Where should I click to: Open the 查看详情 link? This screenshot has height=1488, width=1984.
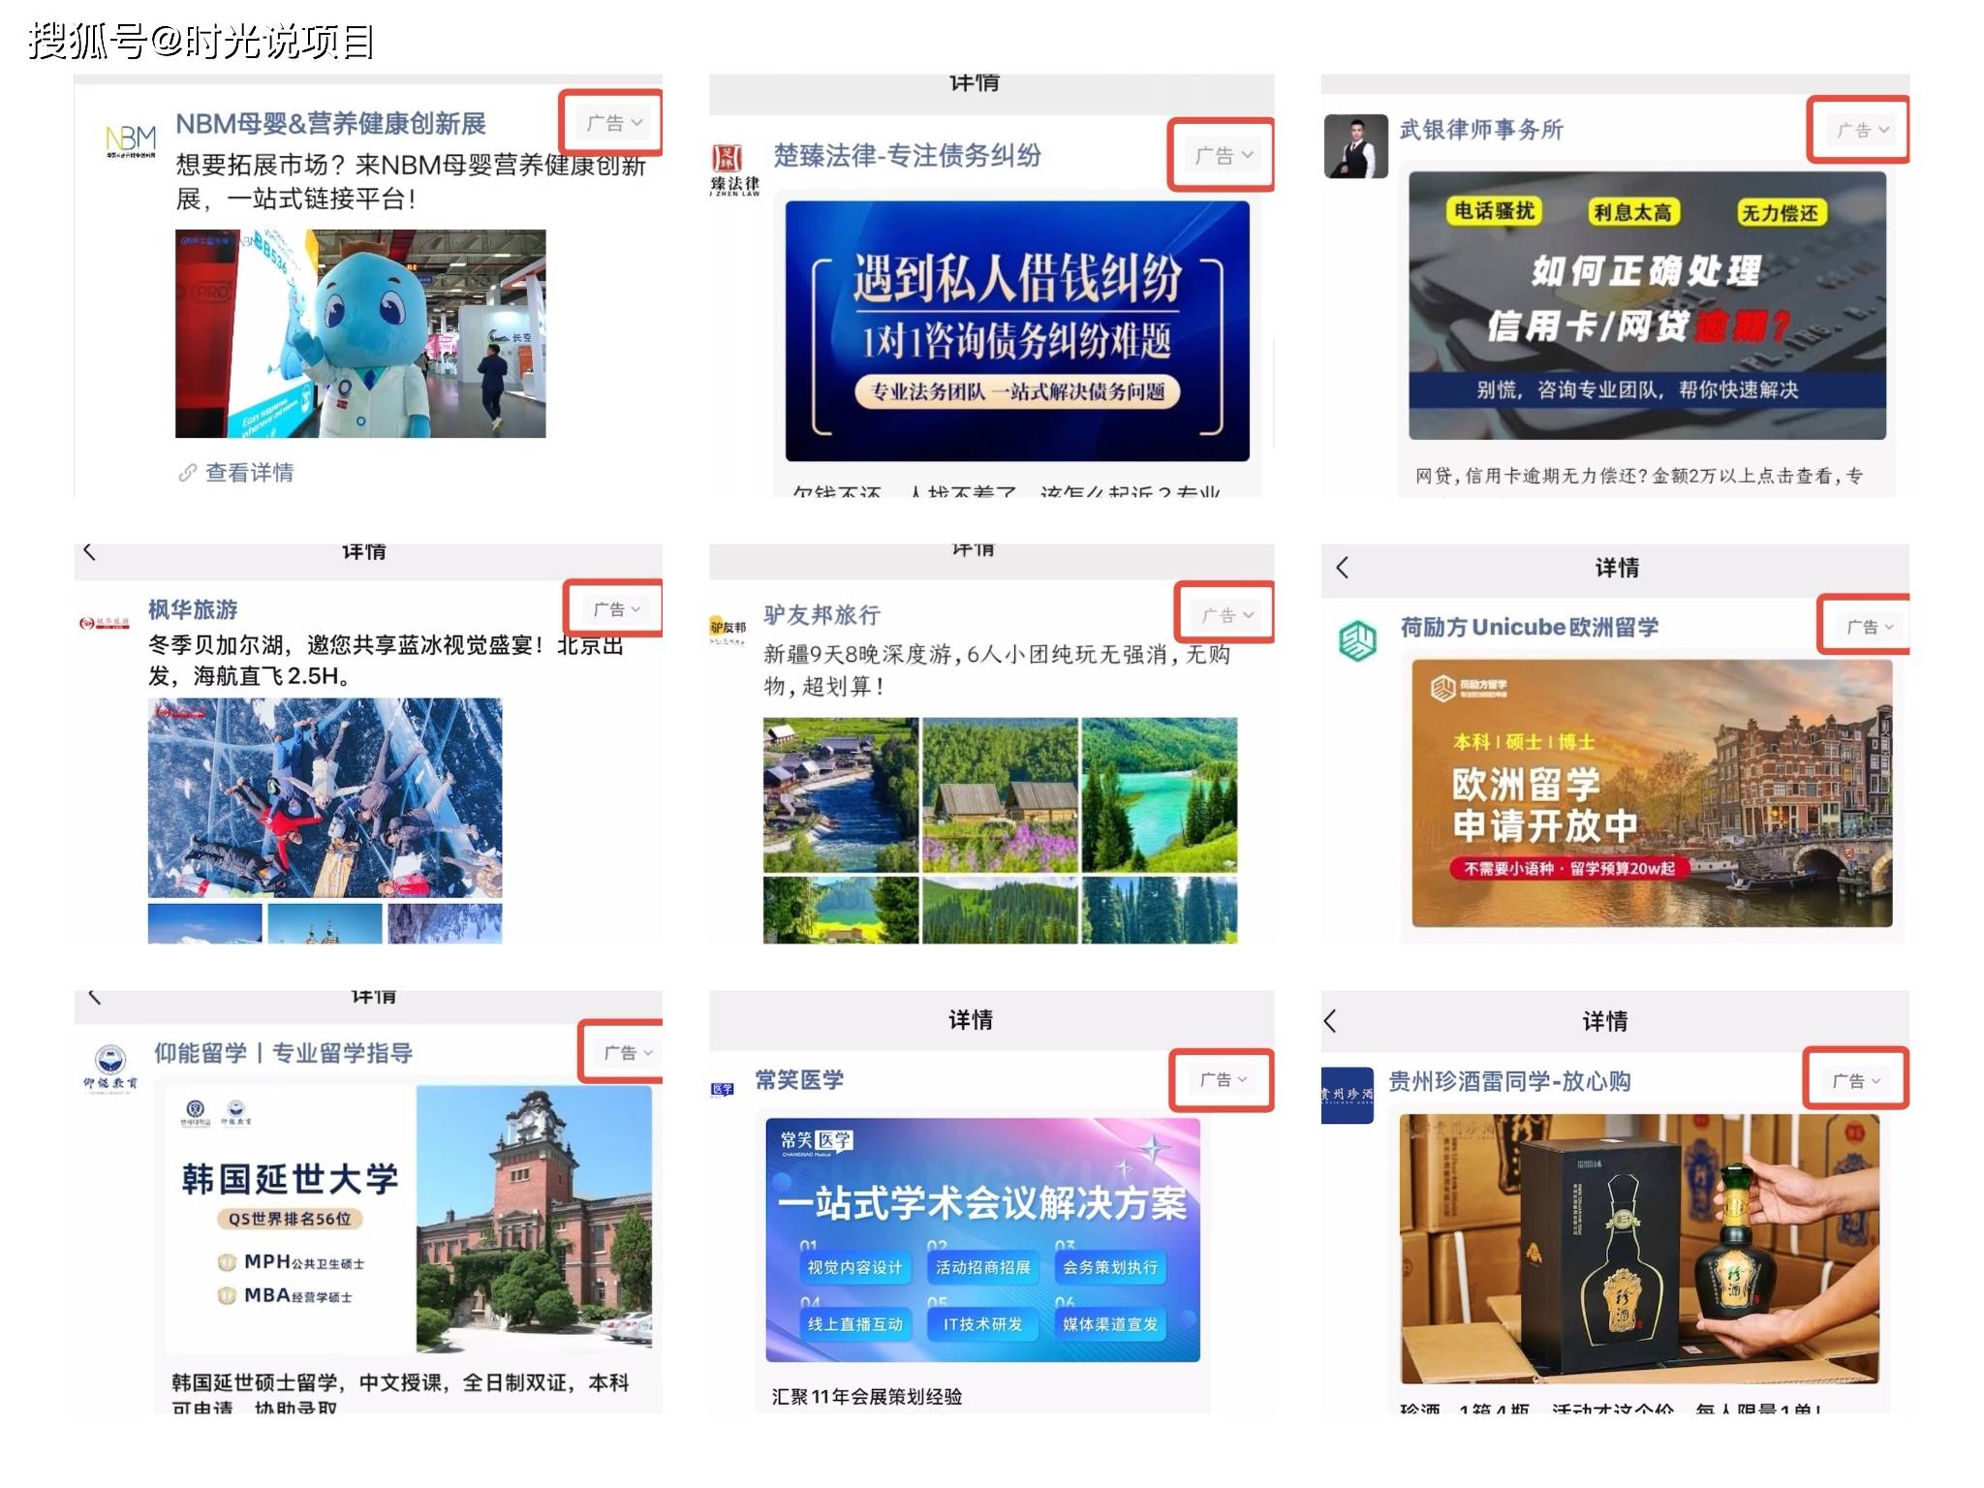(x=249, y=473)
